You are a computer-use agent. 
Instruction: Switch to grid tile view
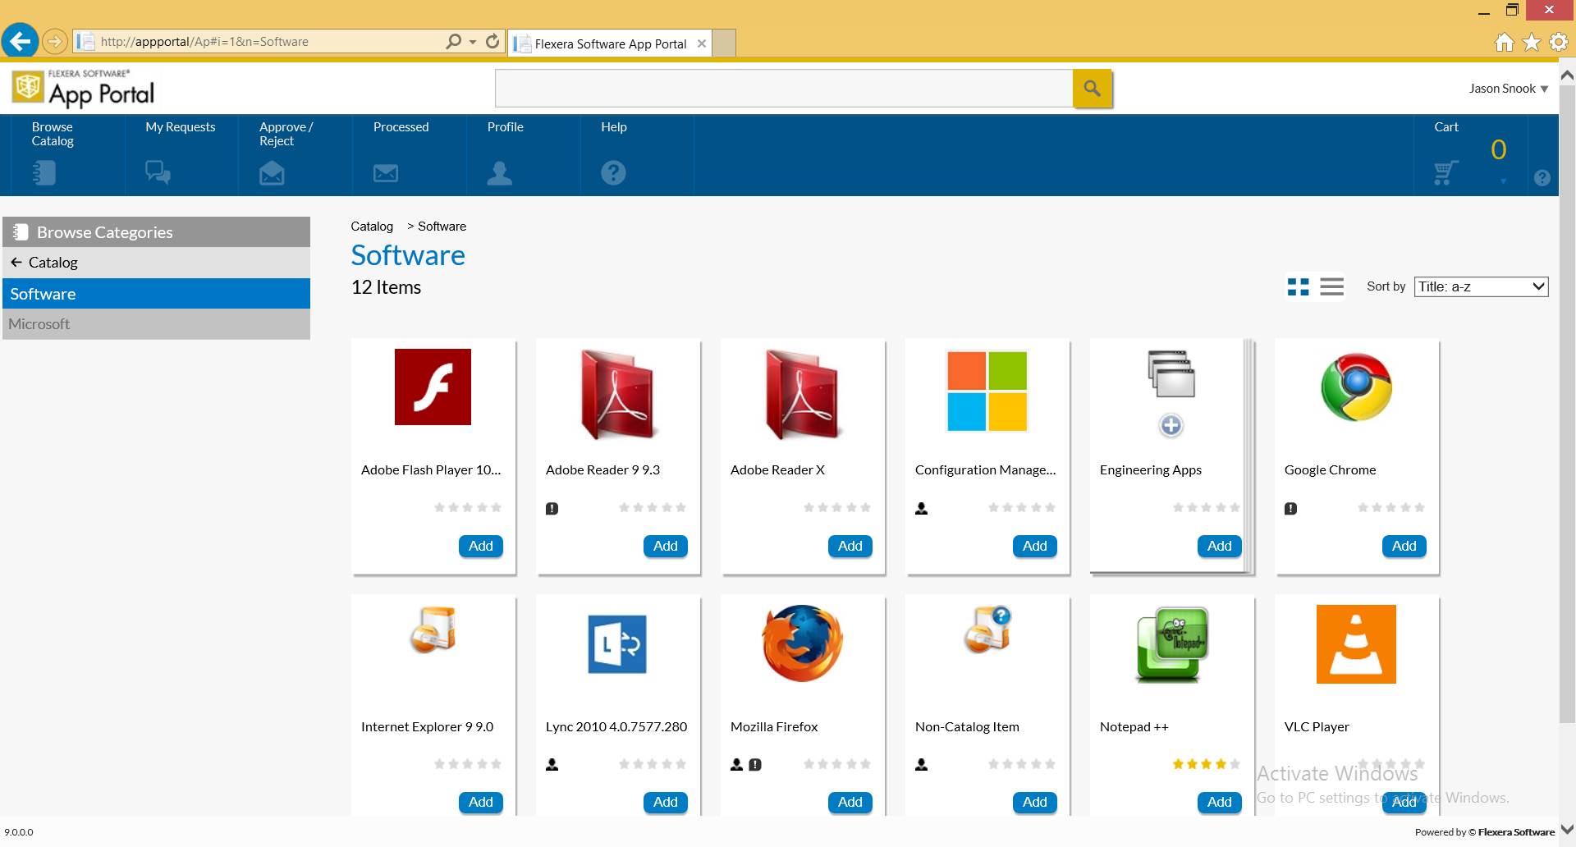pos(1299,286)
